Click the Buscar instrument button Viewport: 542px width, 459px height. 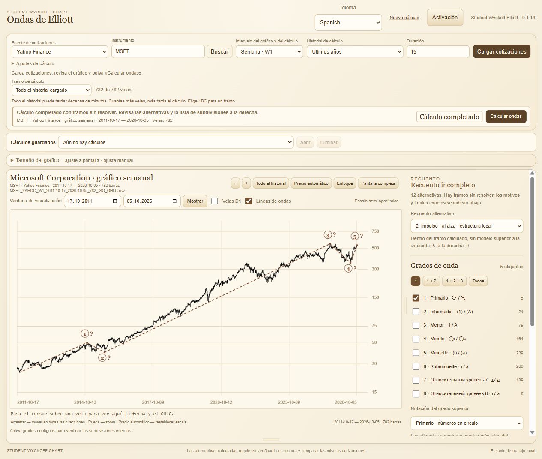pyautogui.click(x=219, y=51)
